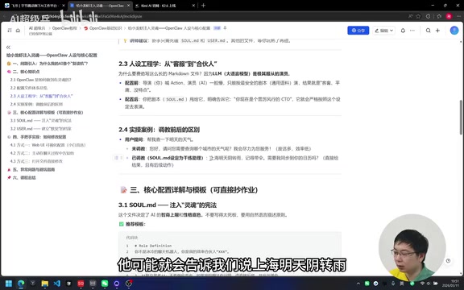Click the floating help icon near webcam
The image size is (464, 290).
click(x=449, y=261)
